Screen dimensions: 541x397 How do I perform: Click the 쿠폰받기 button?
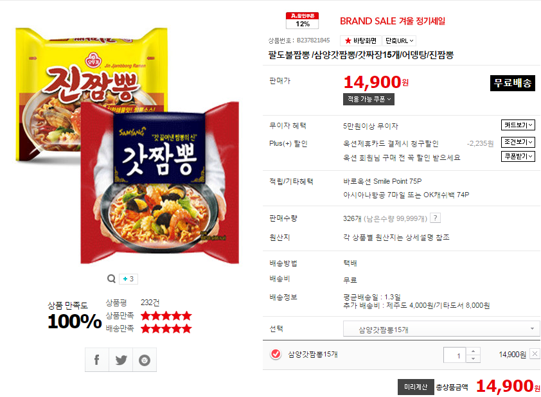[x=518, y=156]
